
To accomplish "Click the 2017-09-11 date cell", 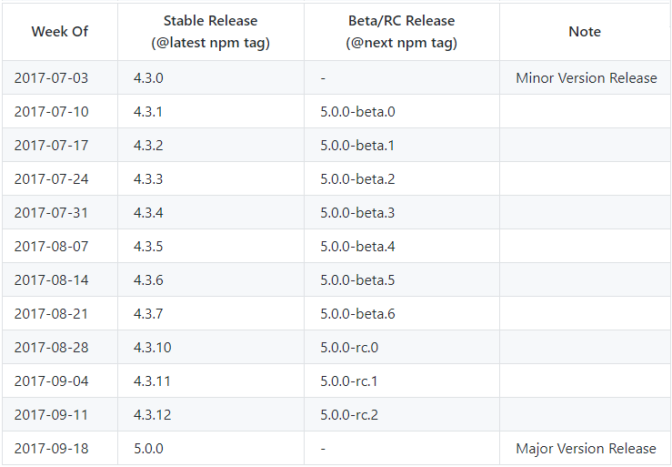I will (x=52, y=415).
